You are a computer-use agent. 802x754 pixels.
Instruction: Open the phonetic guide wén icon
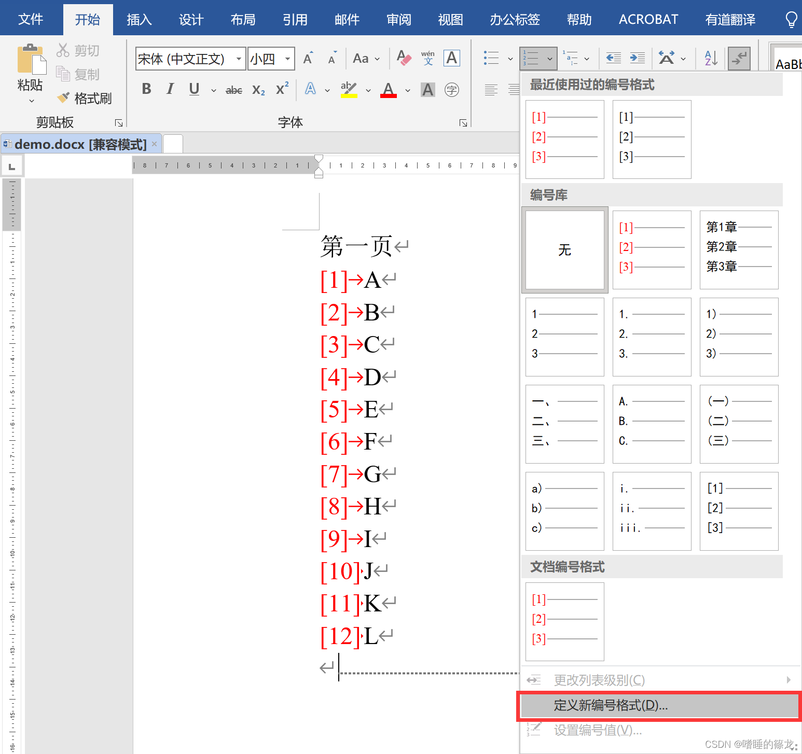[x=428, y=58]
